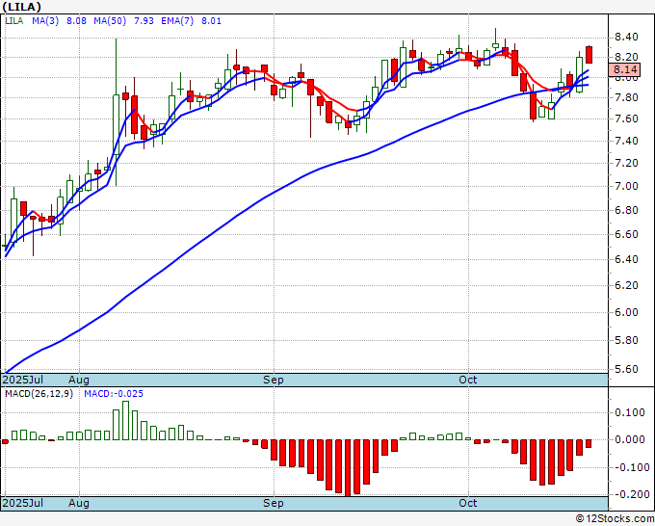Viewport: 655px width, 526px height.
Task: Click Sep on the price chart time axis
Action: (x=274, y=380)
